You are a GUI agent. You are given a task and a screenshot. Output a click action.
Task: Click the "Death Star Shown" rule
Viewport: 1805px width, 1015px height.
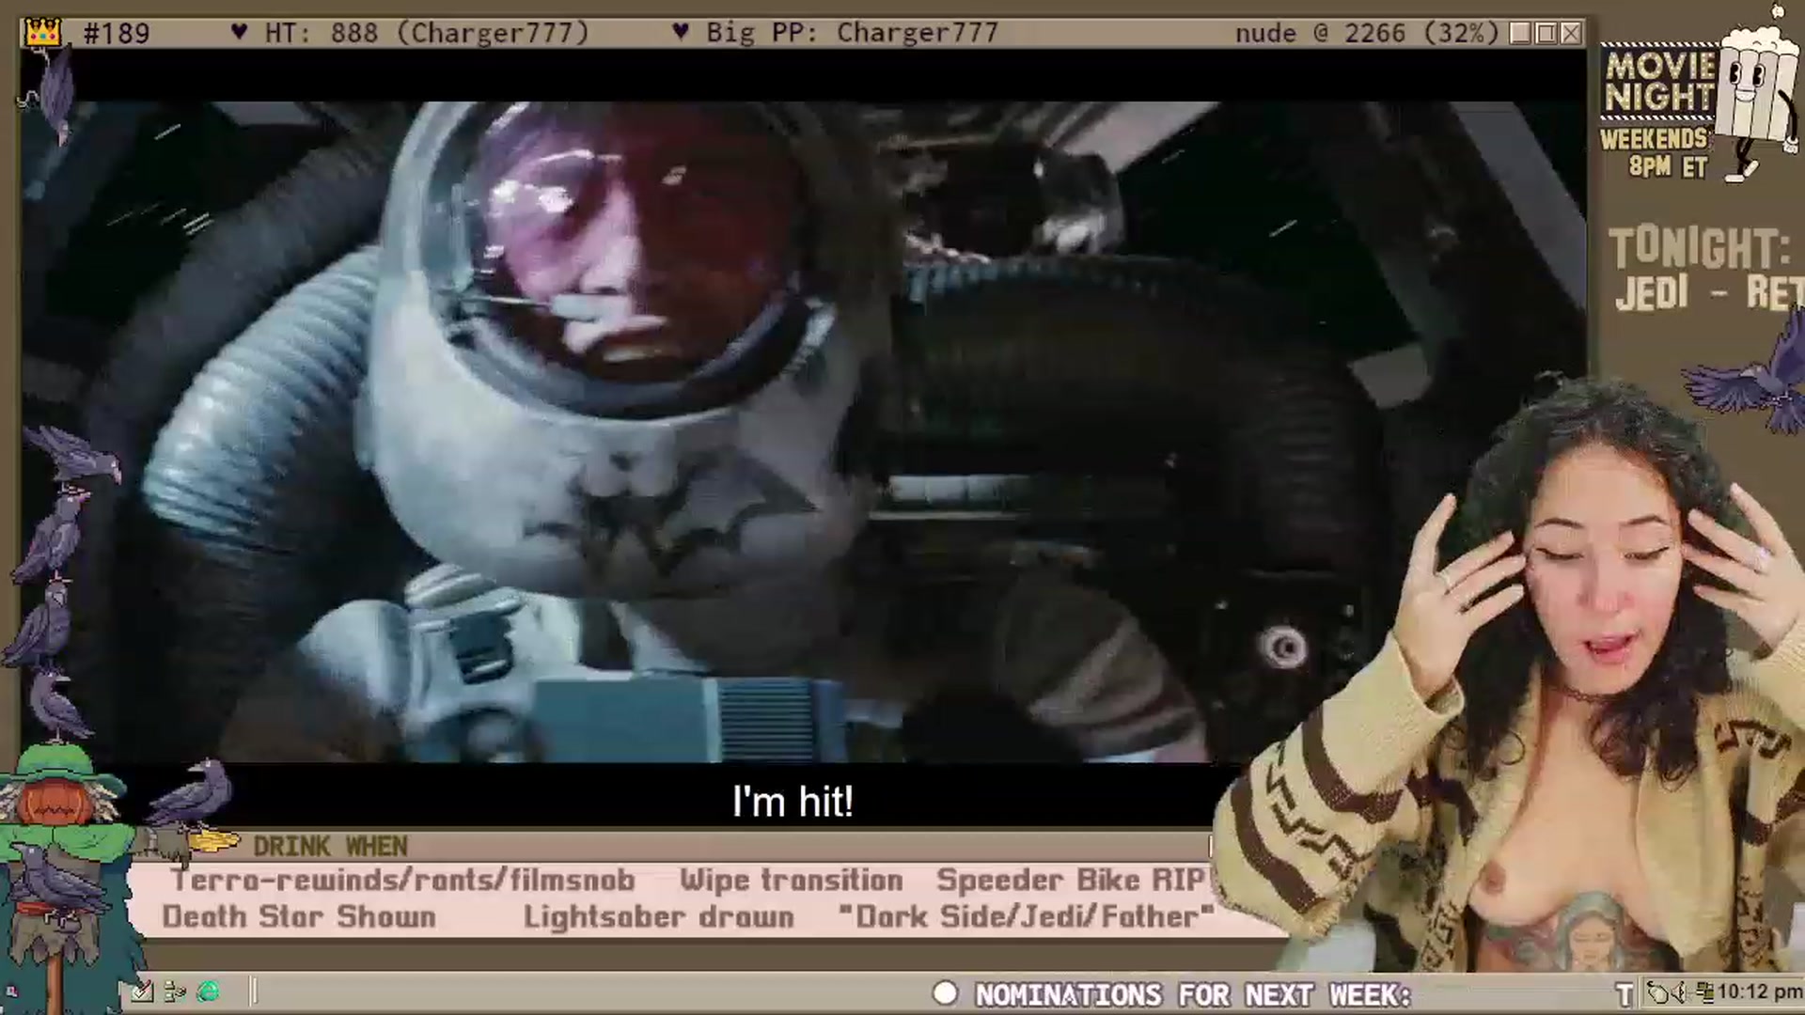tap(299, 917)
